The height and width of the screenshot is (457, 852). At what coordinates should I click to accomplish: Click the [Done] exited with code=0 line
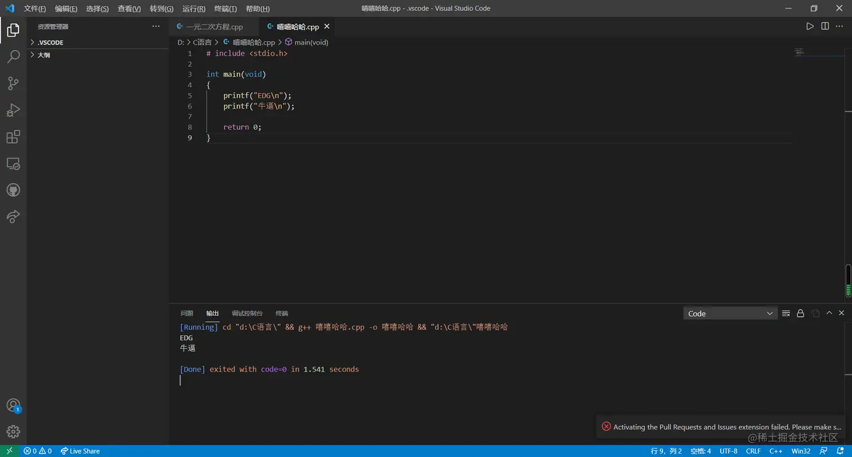click(269, 370)
